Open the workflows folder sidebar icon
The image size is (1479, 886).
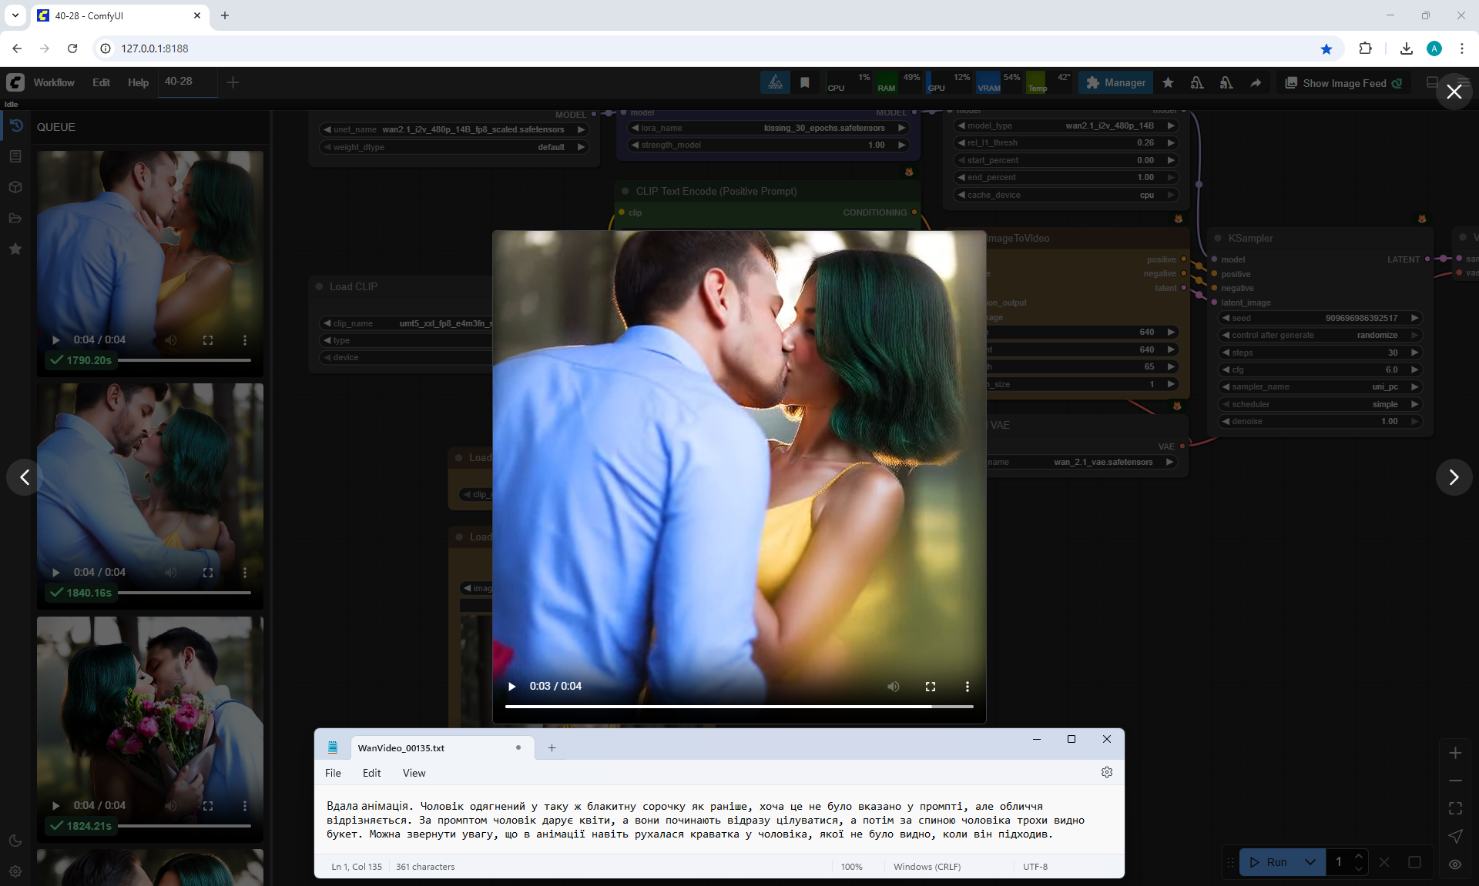click(x=15, y=218)
